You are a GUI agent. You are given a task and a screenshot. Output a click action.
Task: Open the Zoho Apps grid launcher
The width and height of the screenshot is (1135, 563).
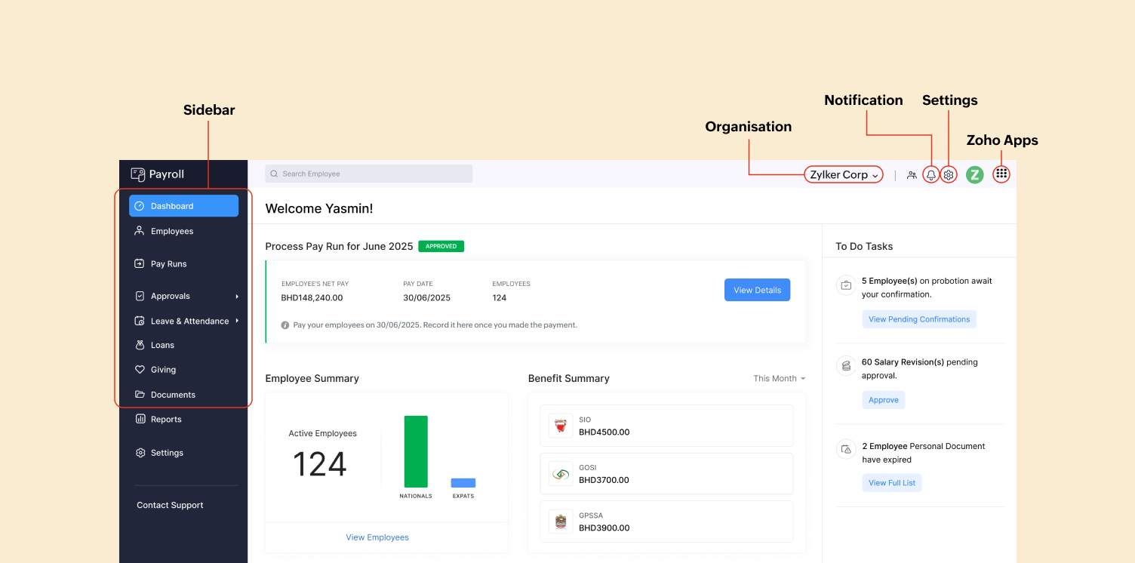(1001, 174)
